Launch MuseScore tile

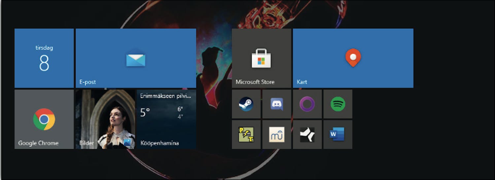(x=277, y=135)
